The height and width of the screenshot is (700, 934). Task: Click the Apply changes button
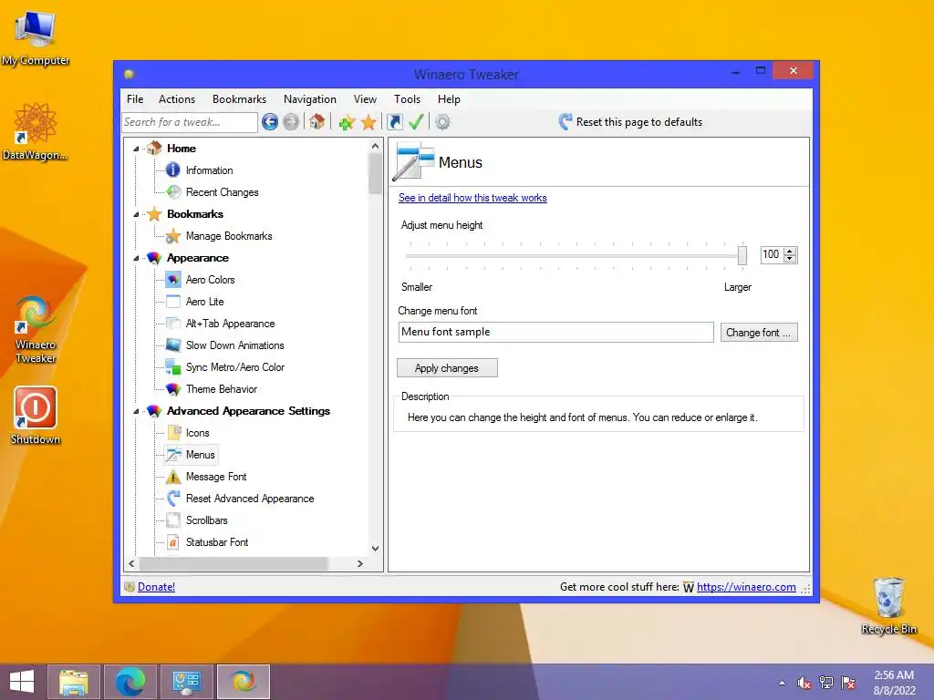point(447,368)
